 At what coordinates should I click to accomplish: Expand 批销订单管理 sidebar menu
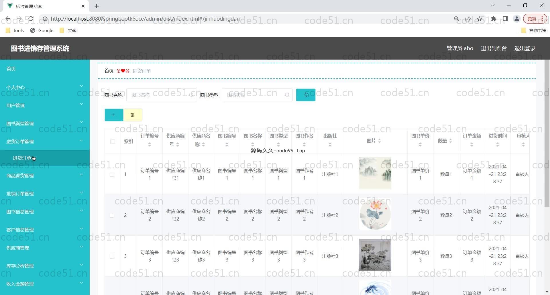point(45,194)
